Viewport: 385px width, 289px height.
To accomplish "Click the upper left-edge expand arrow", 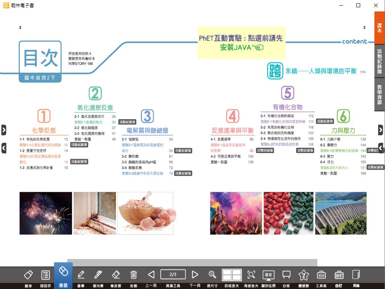I will tap(4, 130).
